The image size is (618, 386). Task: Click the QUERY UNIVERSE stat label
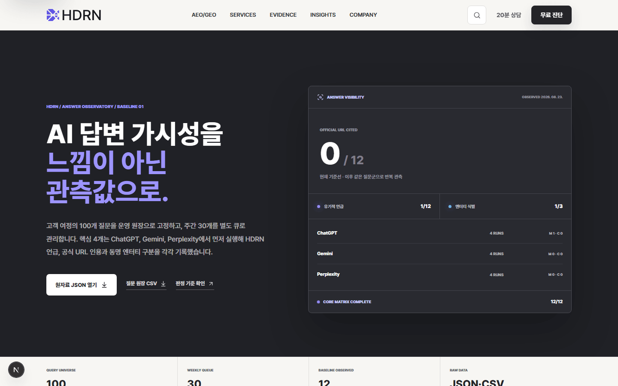coord(61,370)
